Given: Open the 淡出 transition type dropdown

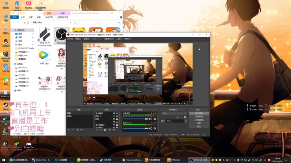Looking at the screenshot, I should point(174,113).
